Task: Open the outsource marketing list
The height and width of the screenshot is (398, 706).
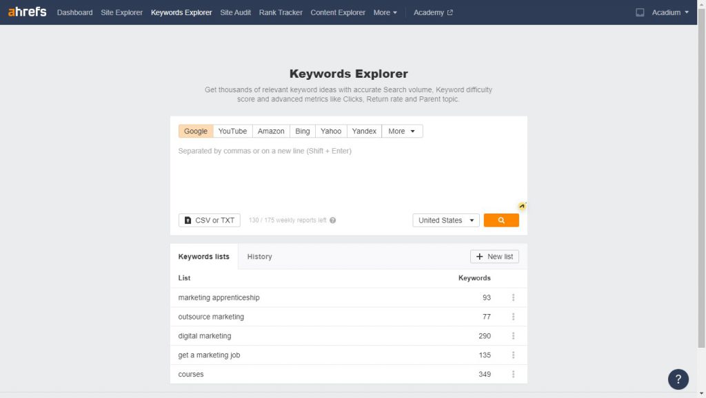Action: (x=211, y=317)
